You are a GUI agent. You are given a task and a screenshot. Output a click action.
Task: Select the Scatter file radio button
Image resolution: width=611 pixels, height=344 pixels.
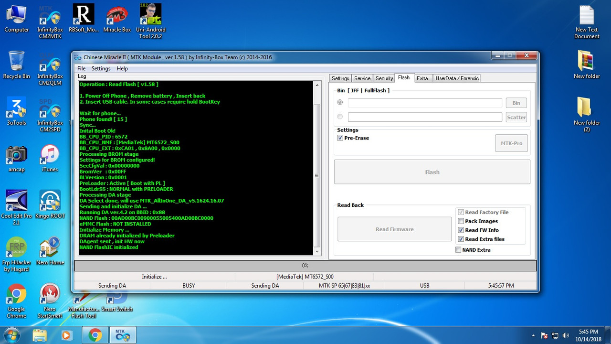pos(340,117)
